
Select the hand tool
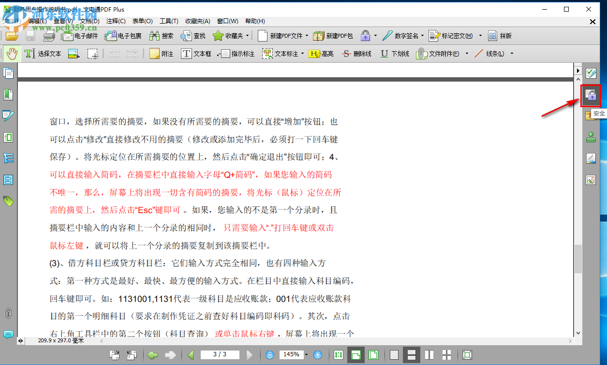(x=12, y=53)
